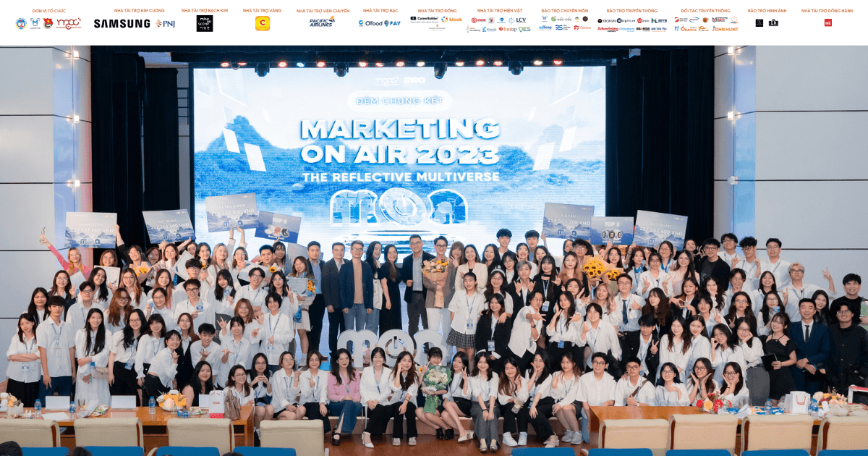Click the CareerBuilder logo
868x456 pixels.
click(424, 19)
